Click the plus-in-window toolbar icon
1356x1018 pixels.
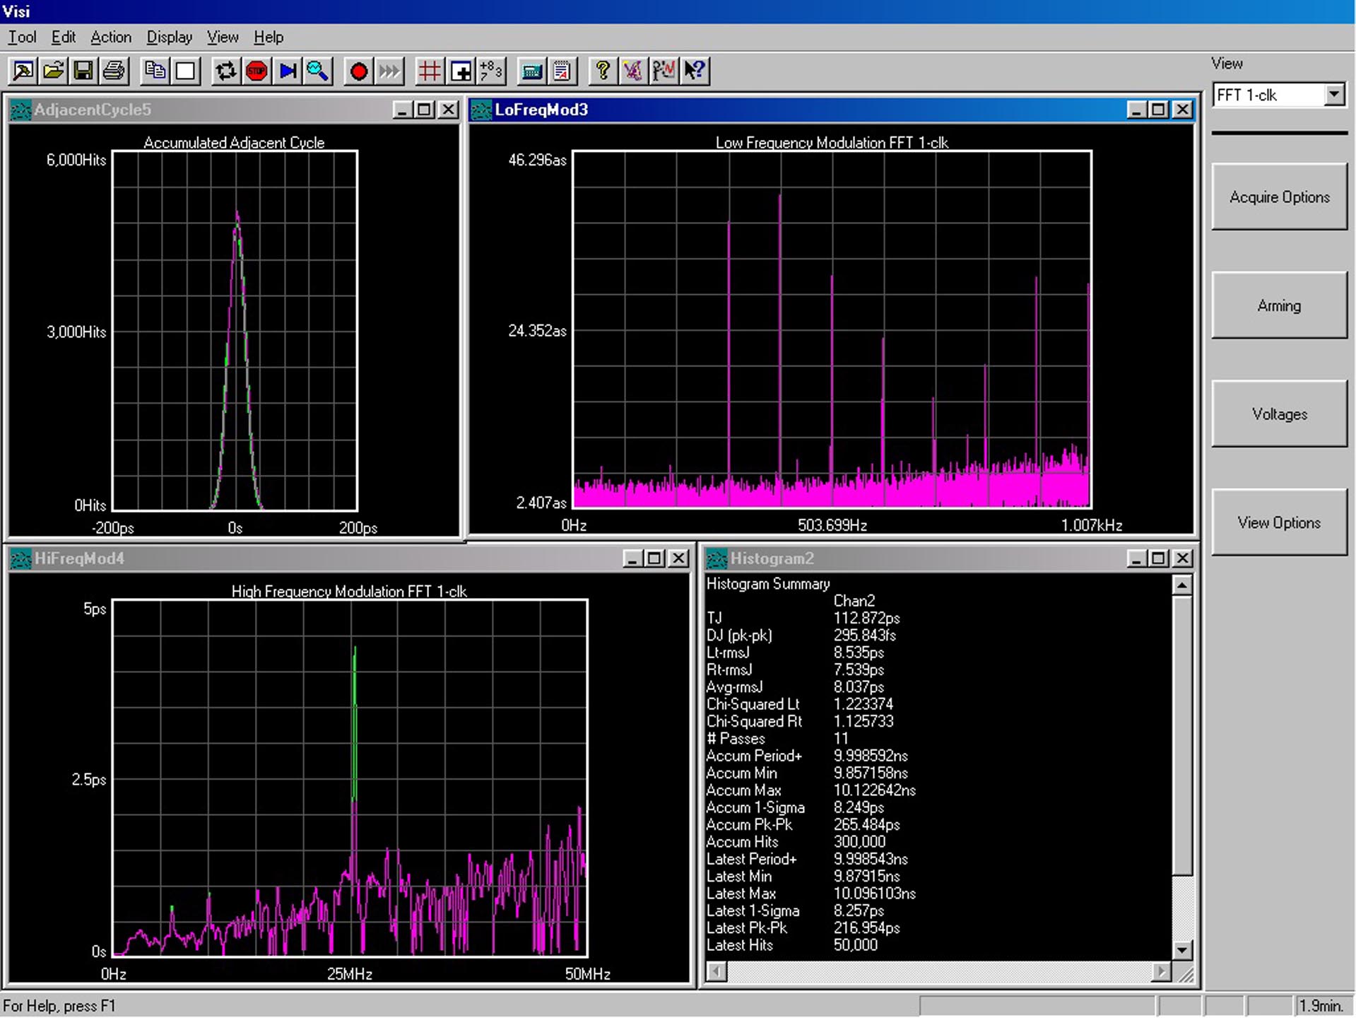[x=461, y=71]
